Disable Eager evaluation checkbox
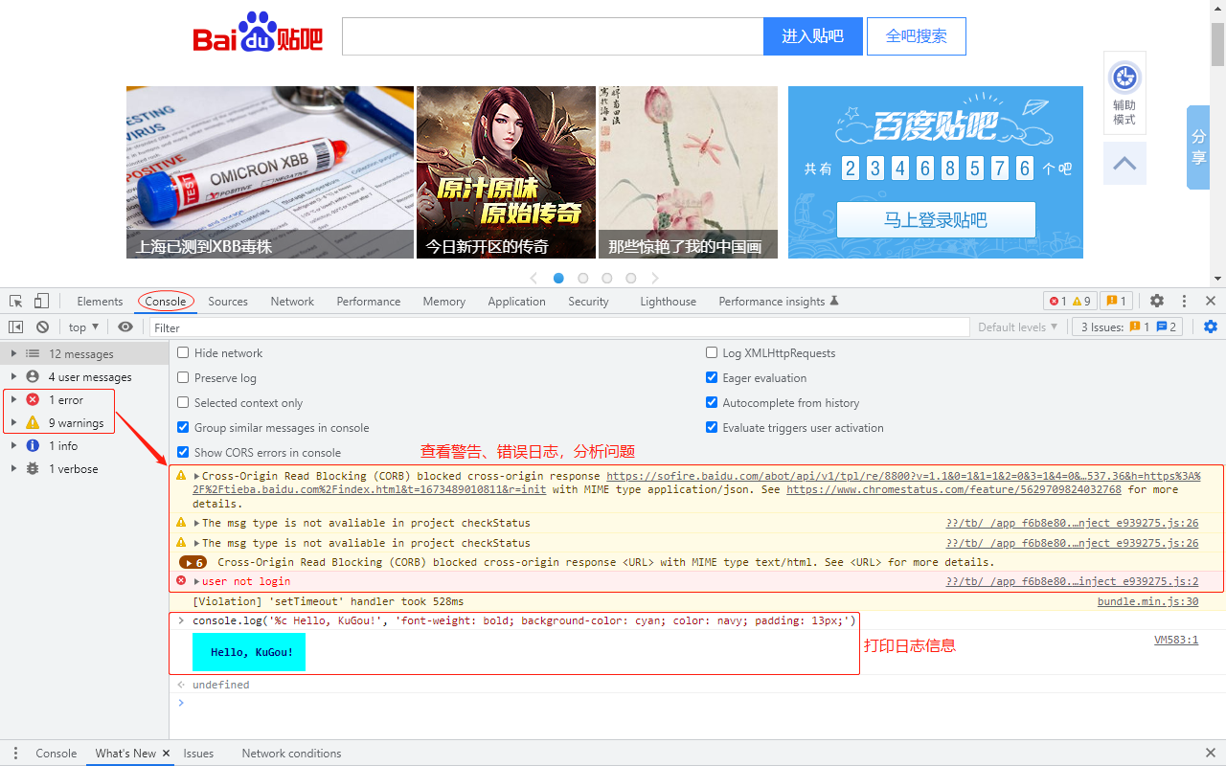 [712, 378]
